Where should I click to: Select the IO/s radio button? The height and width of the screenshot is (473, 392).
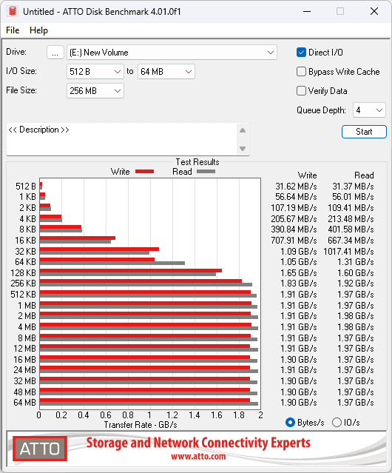[337, 423]
